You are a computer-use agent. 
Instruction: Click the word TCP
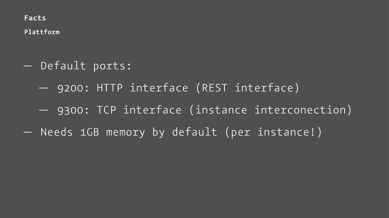pyautogui.click(x=106, y=110)
